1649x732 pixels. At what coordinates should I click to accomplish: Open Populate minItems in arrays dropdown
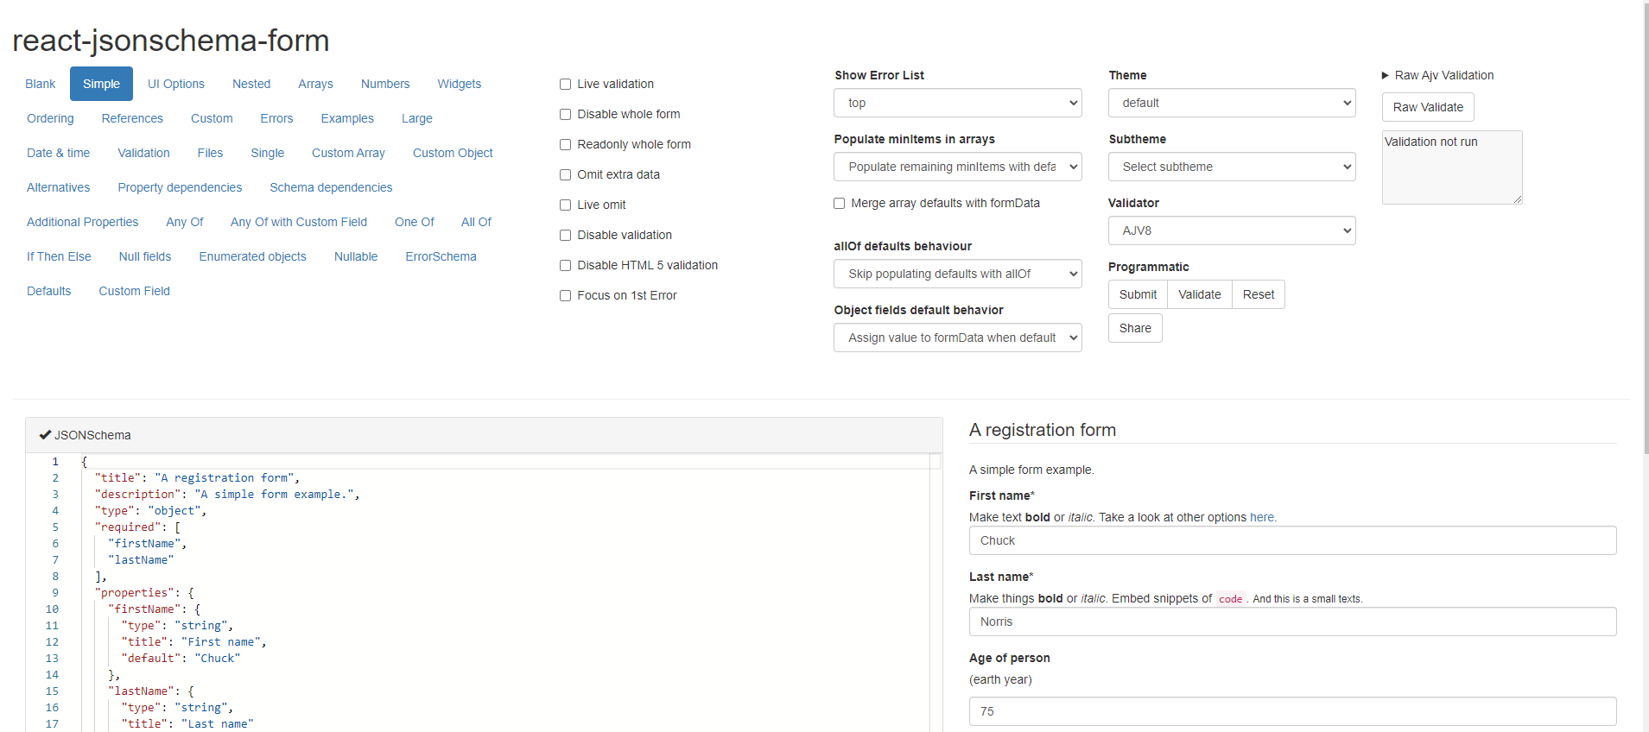coord(957,167)
